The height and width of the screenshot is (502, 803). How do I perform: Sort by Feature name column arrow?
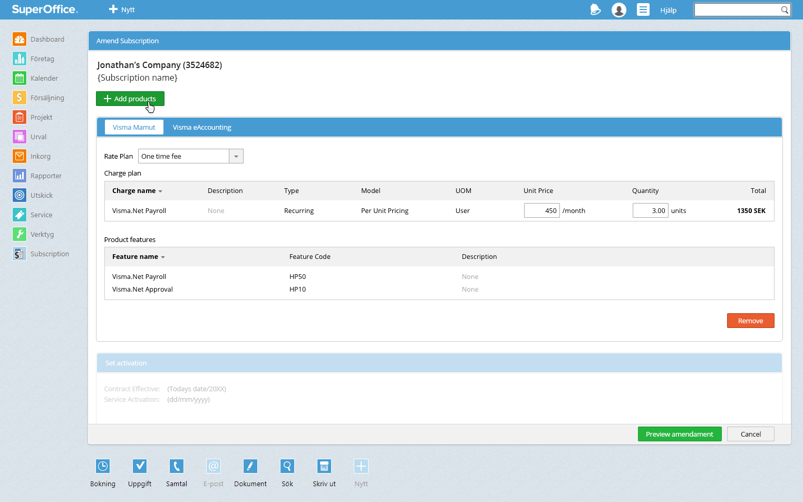click(163, 257)
